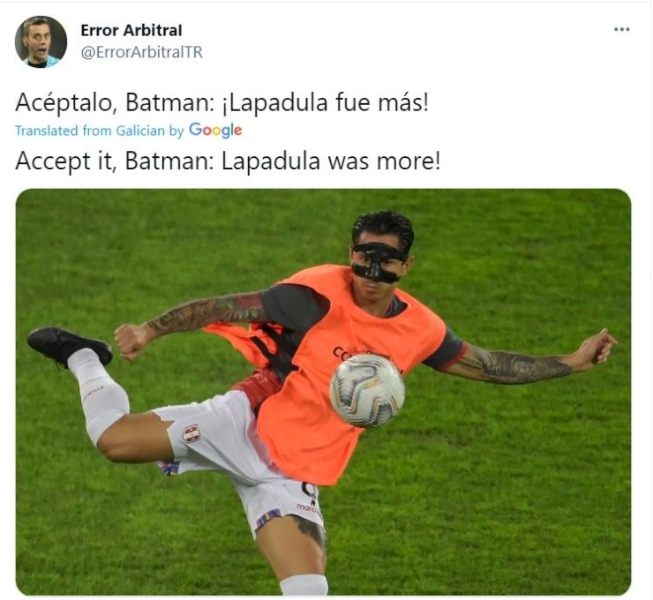Click the Google logo beside translation note

[215, 131]
